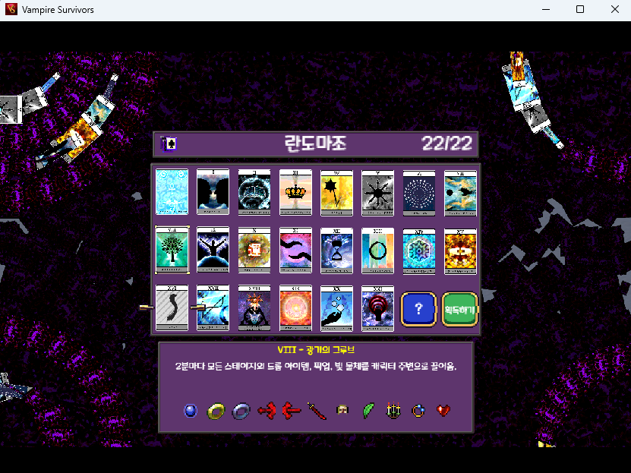Click the card deck icon beside 란도마조
631x473 pixels.
click(x=169, y=143)
